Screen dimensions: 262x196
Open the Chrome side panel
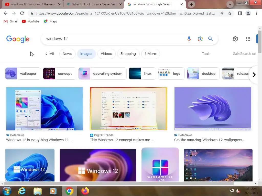[240, 13]
